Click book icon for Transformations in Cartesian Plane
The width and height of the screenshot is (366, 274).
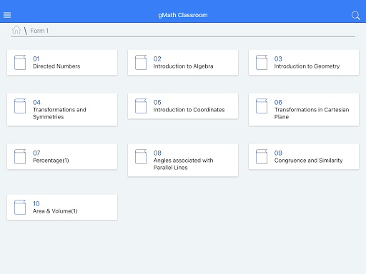coord(262,106)
